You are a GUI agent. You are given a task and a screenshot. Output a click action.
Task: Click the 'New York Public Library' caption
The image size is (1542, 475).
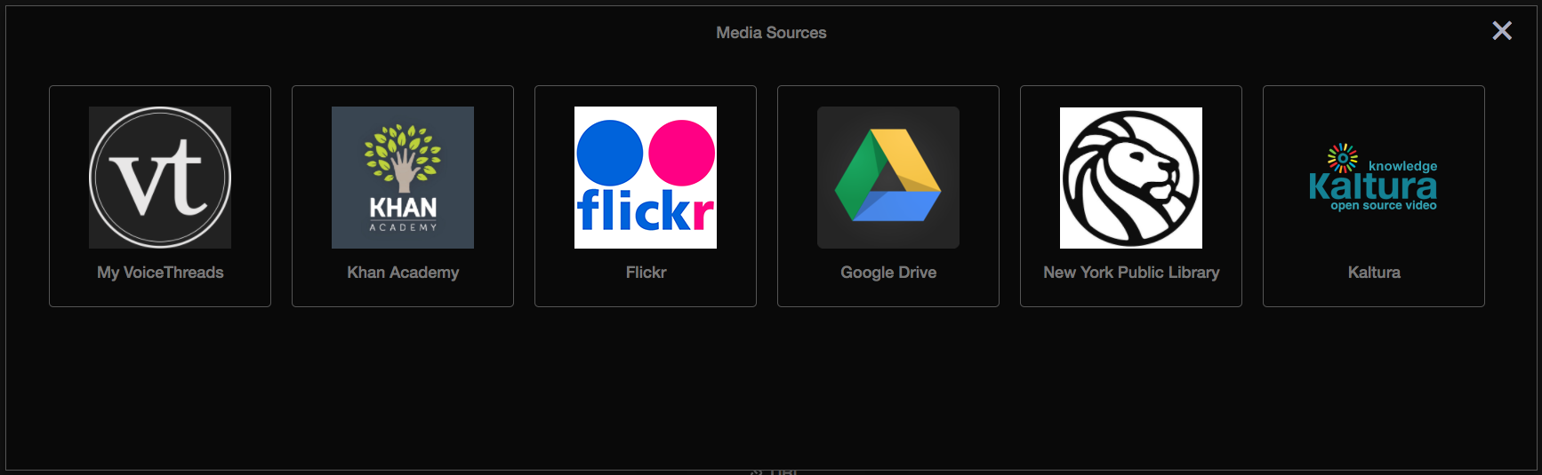coord(1131,273)
